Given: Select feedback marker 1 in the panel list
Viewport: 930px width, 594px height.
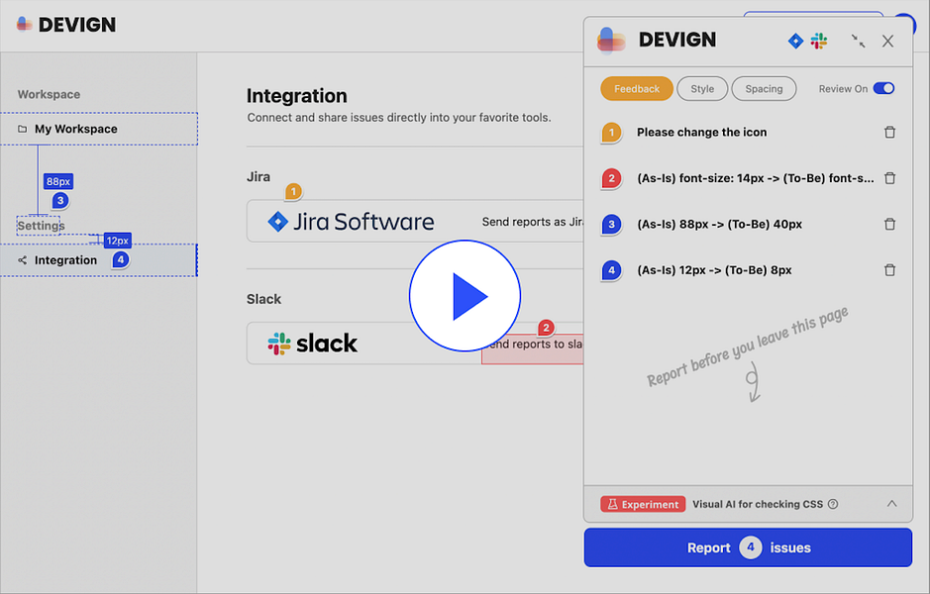Looking at the screenshot, I should [611, 133].
